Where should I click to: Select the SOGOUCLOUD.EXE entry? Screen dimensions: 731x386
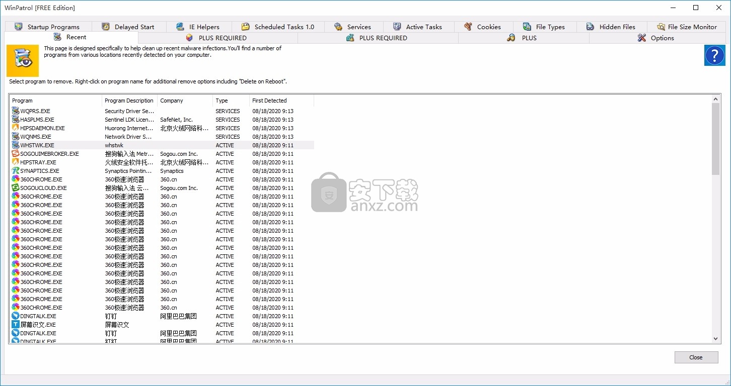pyautogui.click(x=162, y=188)
